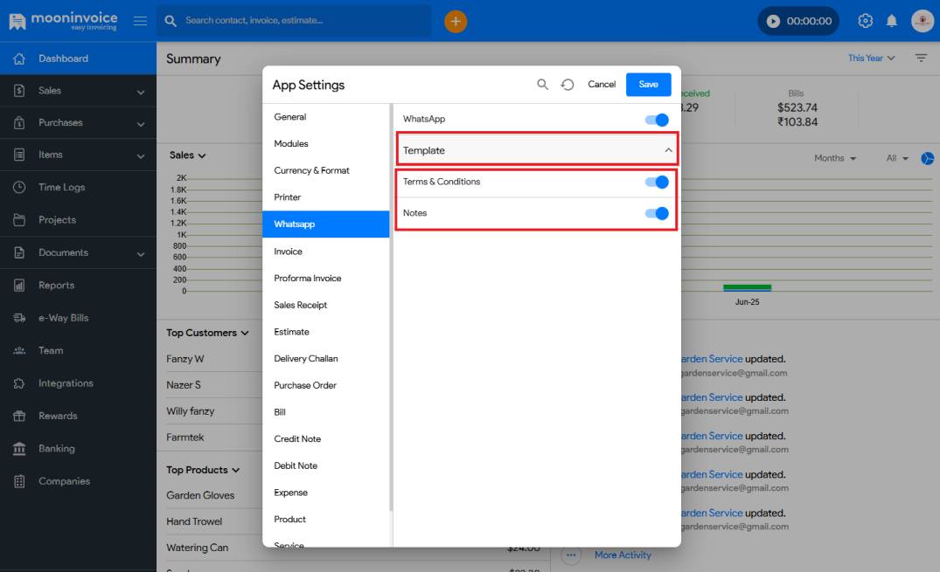This screenshot has height=572, width=940.
Task: Open the Garden Gloves product
Action: (x=200, y=495)
